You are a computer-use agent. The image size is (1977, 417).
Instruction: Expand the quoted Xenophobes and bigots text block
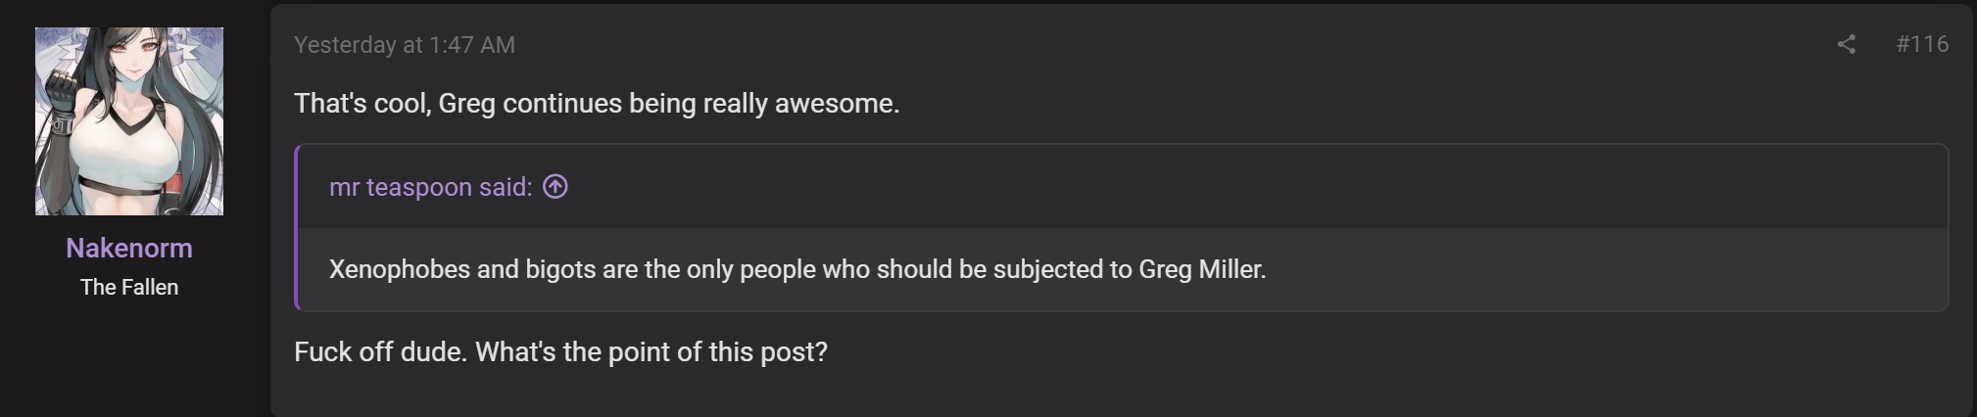[x=1123, y=269]
